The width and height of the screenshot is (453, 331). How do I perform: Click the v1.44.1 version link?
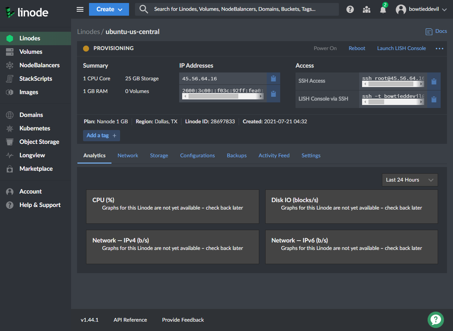pos(89,320)
